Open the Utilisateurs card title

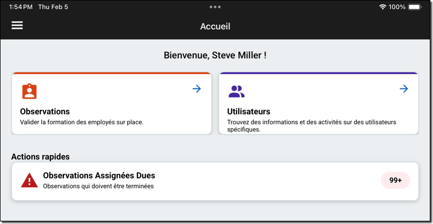point(249,111)
